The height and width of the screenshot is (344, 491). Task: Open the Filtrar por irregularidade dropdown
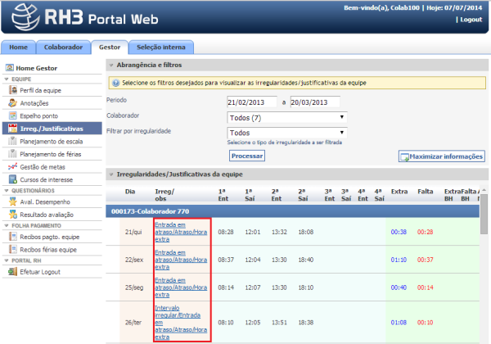pyautogui.click(x=287, y=132)
